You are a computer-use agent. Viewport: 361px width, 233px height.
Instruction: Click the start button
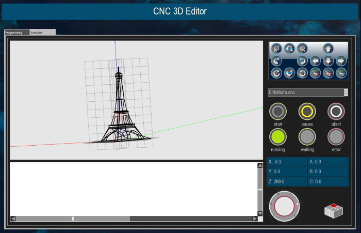tap(278, 112)
